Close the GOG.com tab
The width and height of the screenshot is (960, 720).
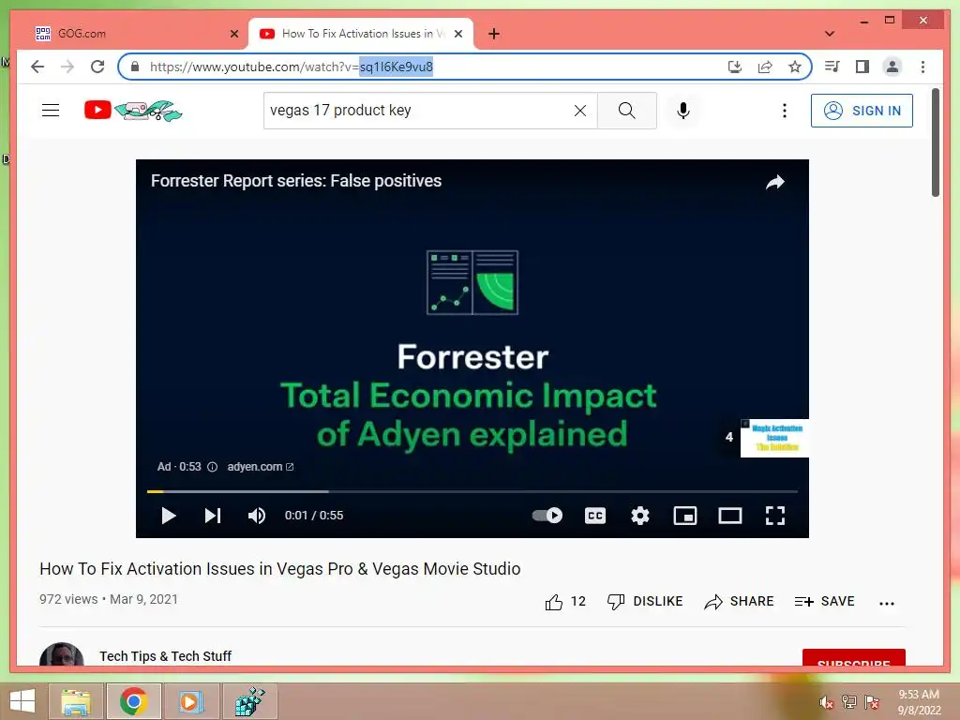coord(233,34)
